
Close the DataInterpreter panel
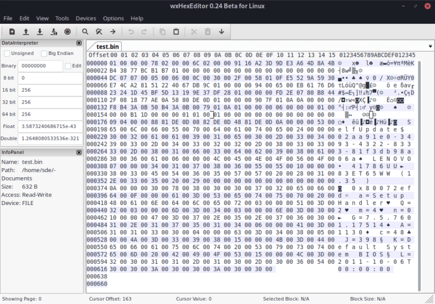[x=79, y=43]
